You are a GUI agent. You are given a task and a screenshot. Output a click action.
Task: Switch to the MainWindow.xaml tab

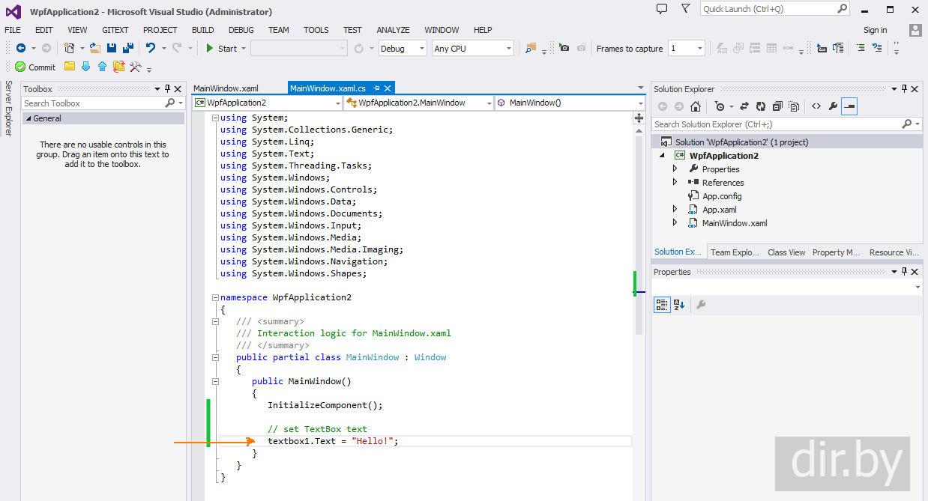tap(226, 88)
